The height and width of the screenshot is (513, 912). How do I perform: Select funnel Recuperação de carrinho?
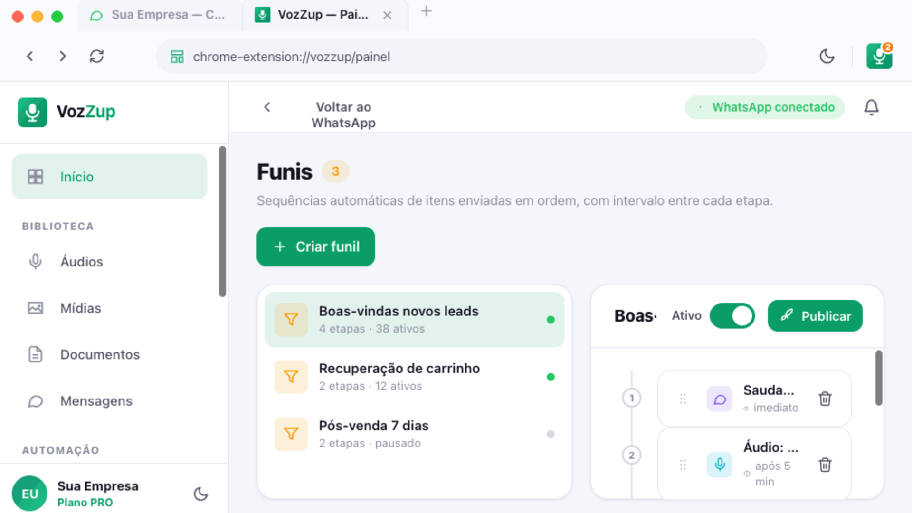(415, 377)
